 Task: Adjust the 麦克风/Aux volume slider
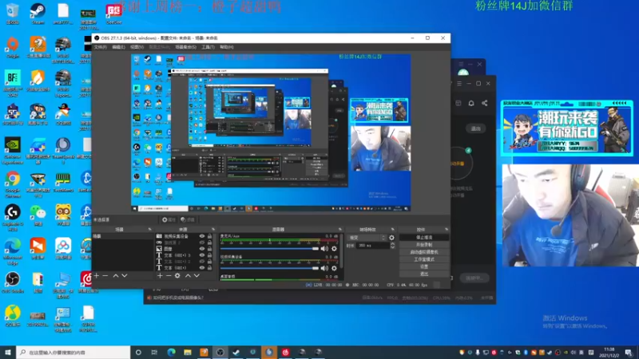269,248
